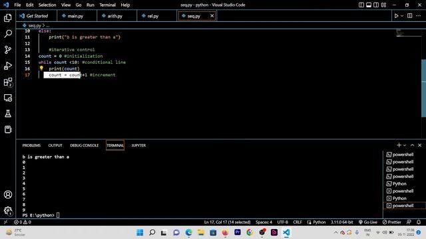The image size is (426, 239).
Task: Split the editor to the right
Action: pos(410,16)
